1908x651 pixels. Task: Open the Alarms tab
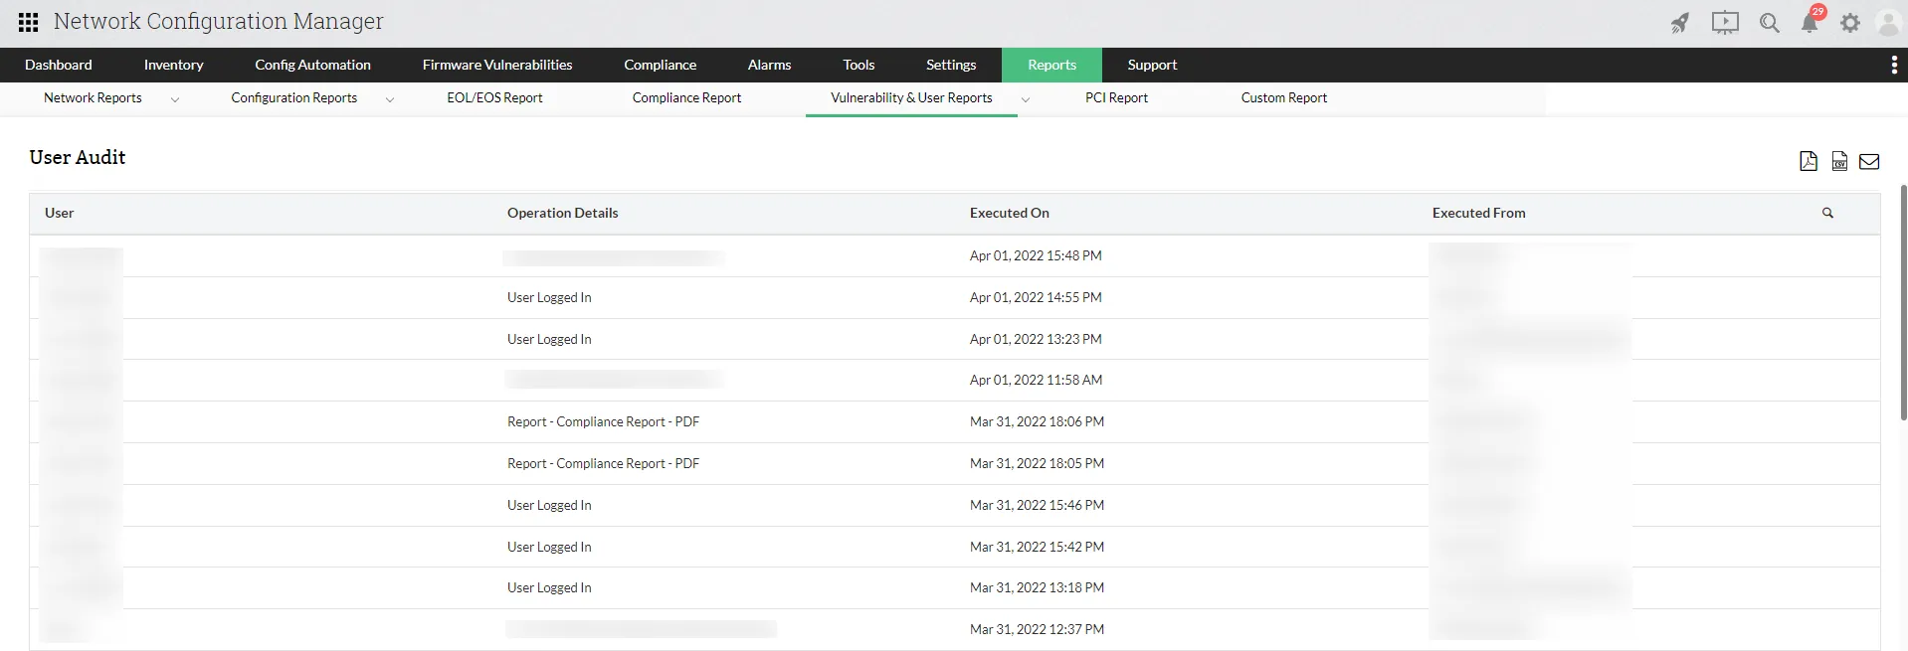[x=769, y=65]
